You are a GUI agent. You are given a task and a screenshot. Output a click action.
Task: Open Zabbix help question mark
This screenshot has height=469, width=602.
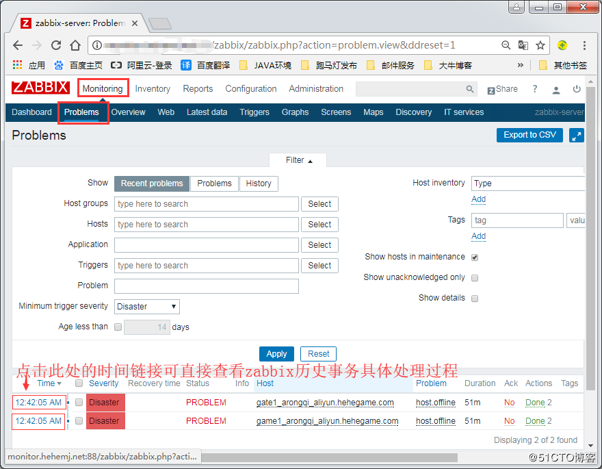pos(535,89)
